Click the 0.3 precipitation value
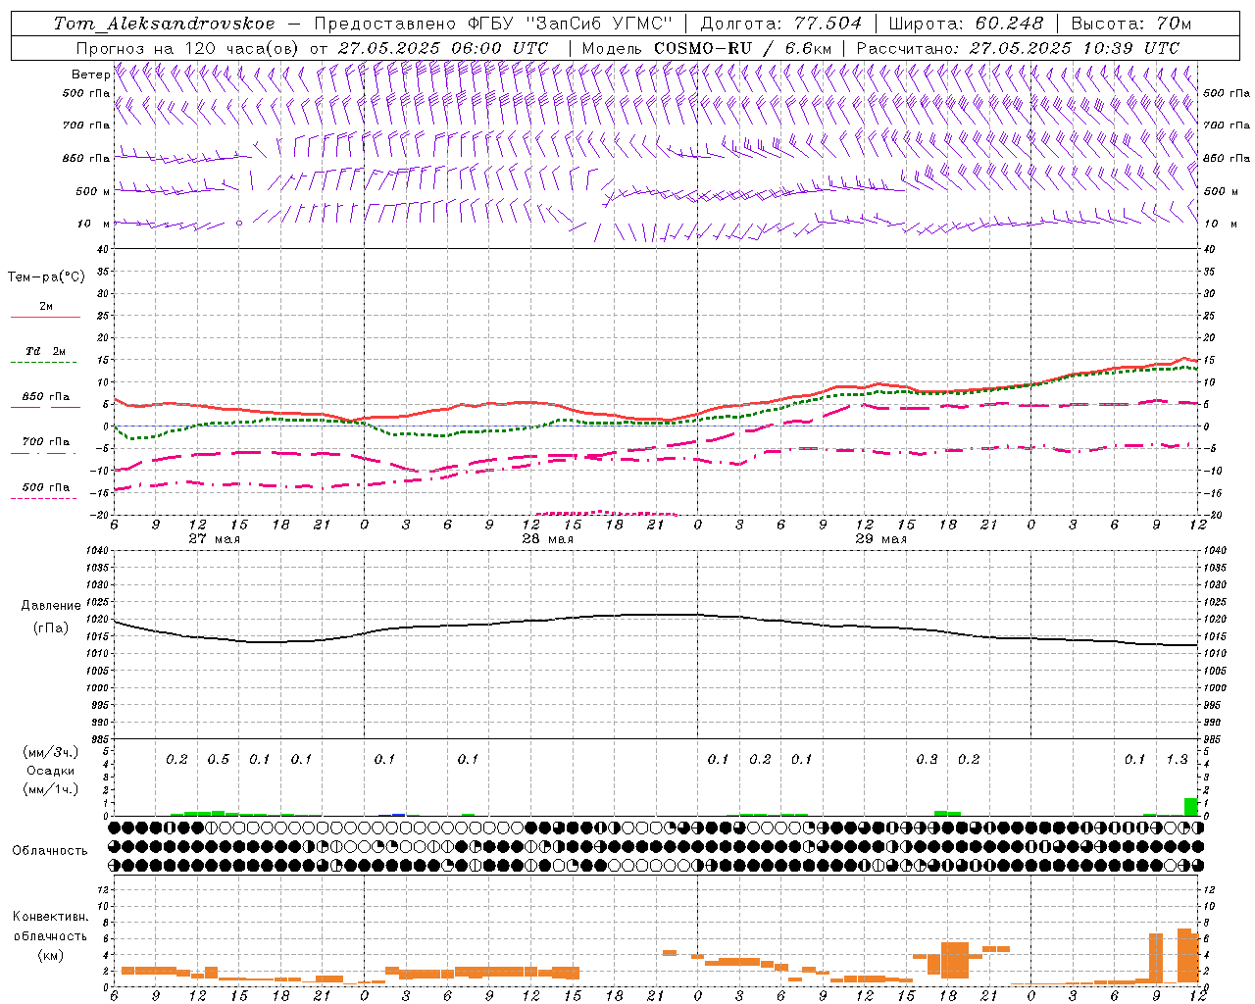1255x1004 pixels. click(x=927, y=760)
